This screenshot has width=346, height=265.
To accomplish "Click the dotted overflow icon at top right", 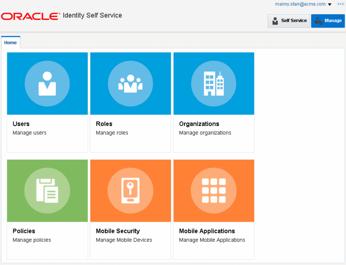I will (x=341, y=4).
